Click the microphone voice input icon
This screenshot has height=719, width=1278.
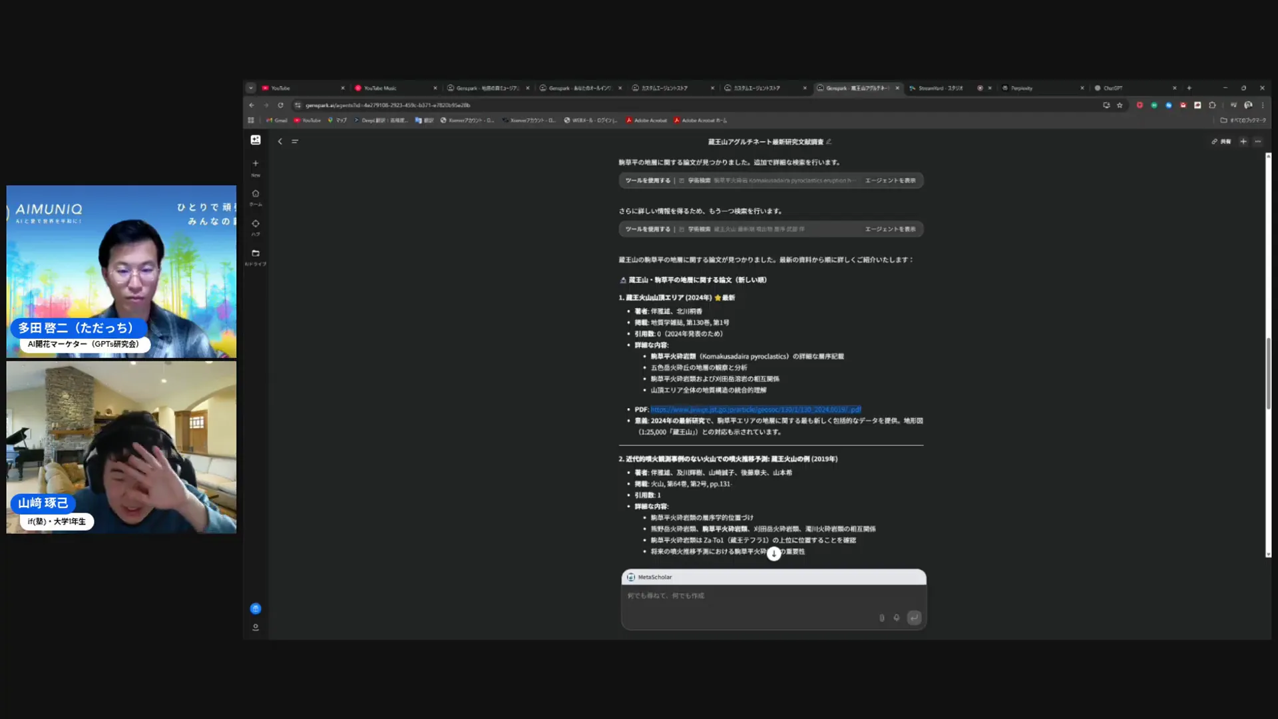click(897, 618)
